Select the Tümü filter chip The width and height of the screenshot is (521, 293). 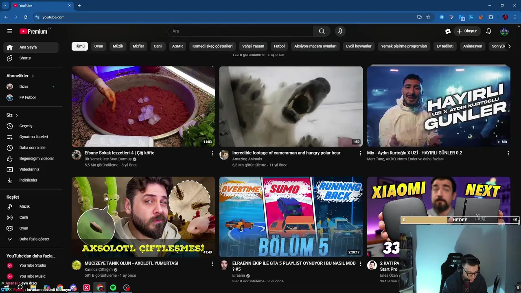pyautogui.click(x=80, y=46)
